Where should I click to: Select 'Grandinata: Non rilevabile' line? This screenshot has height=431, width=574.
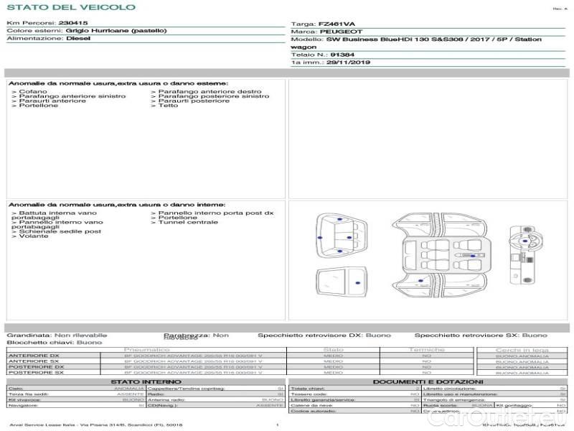point(57,335)
